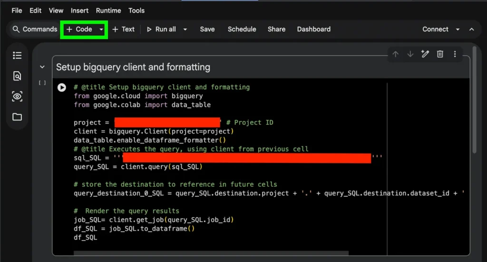The width and height of the screenshot is (487, 262).
Task: Click the Share button
Action: pos(276,29)
